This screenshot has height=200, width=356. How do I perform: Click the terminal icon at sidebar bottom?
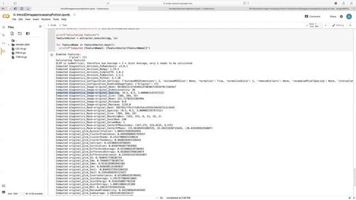(x=3, y=192)
